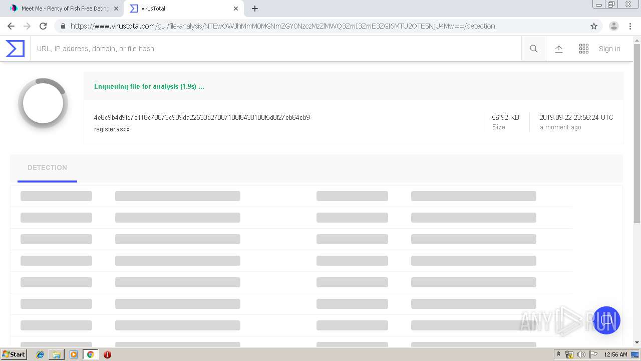The height and width of the screenshot is (361, 641).
Task: Click the search magnifier icon
Action: [x=534, y=49]
